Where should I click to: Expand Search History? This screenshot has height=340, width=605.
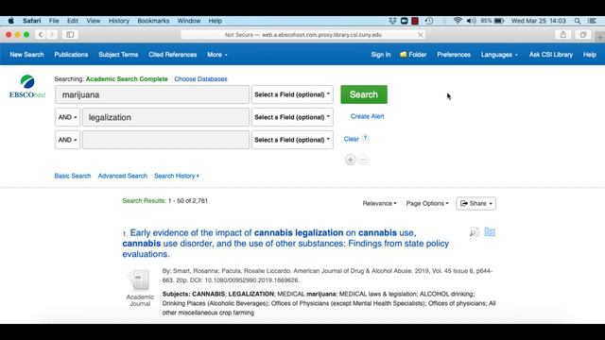177,176
